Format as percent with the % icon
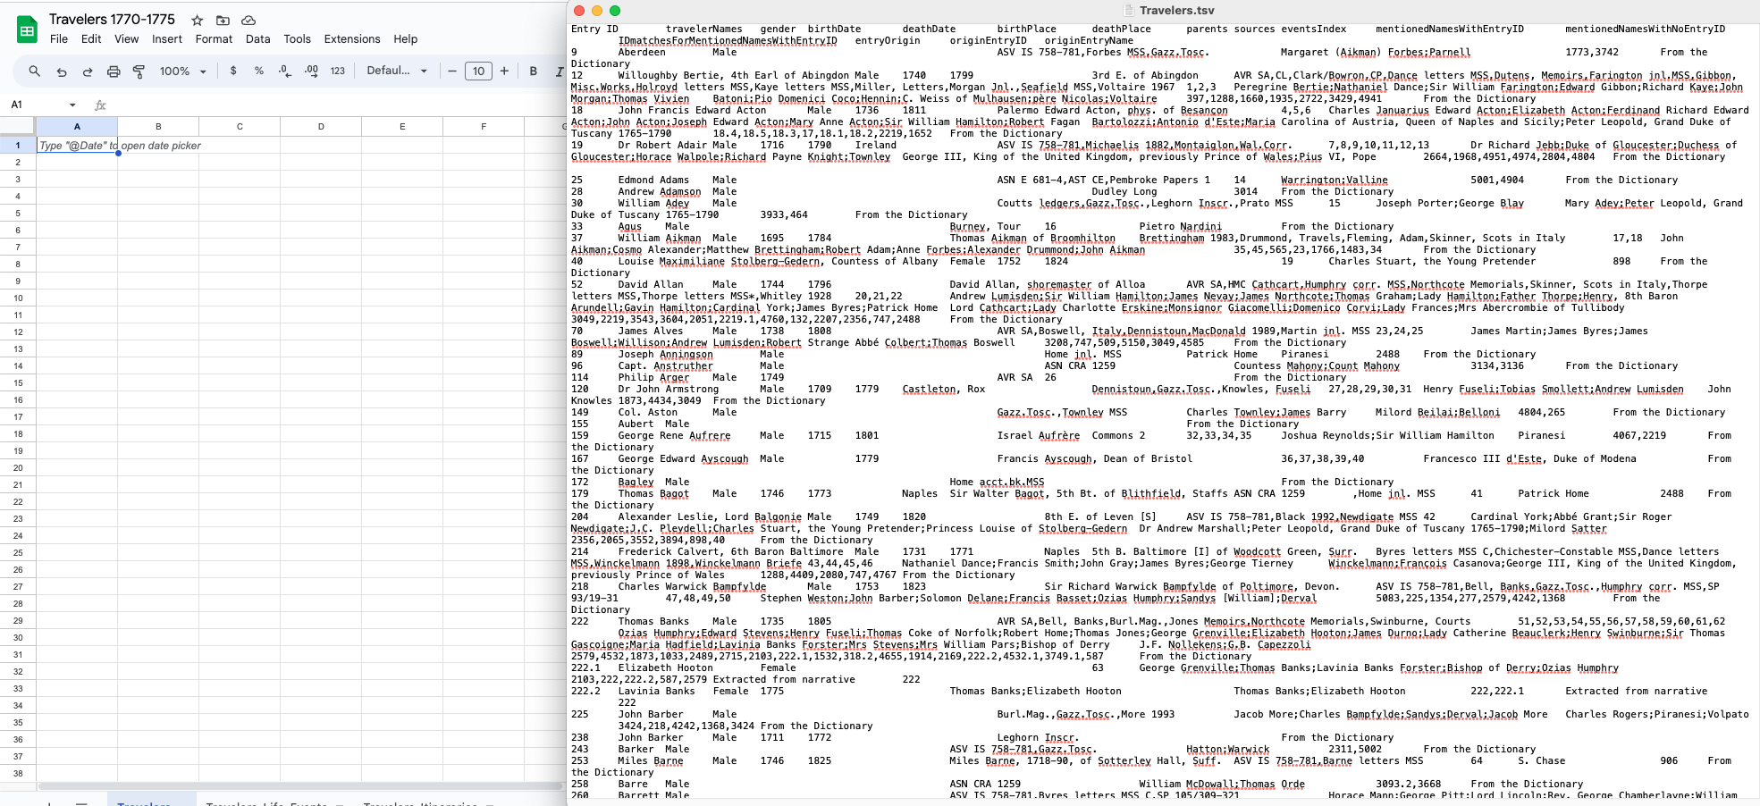Viewport: 1760px width, 806px height. (259, 71)
